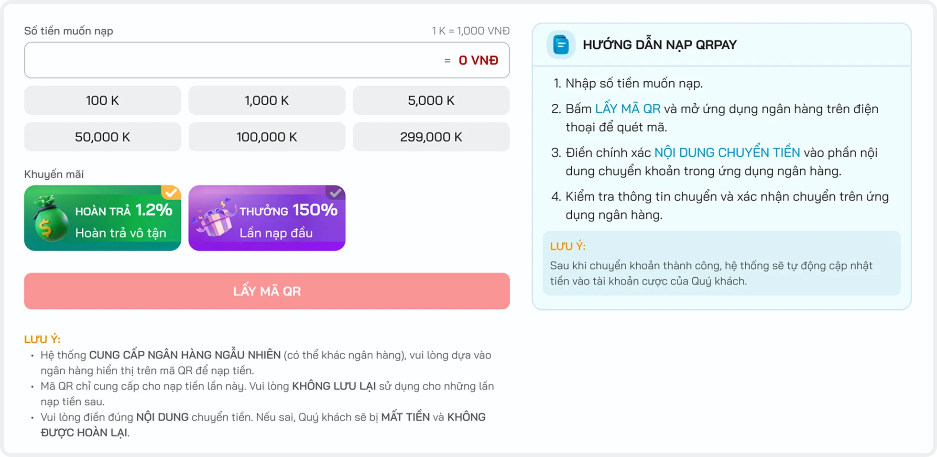The width and height of the screenshot is (937, 457).
Task: Click the NỘI DUNG CHUYỂN TIỀN link
Action: 727,152
